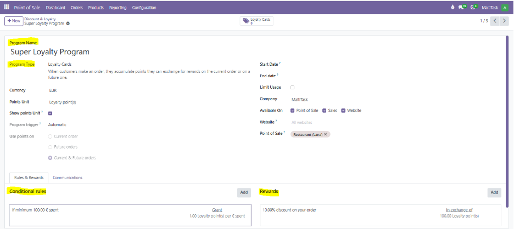The width and height of the screenshot is (514, 229).
Task: Enable the Limit Usage checkbox
Action: pyautogui.click(x=292, y=87)
